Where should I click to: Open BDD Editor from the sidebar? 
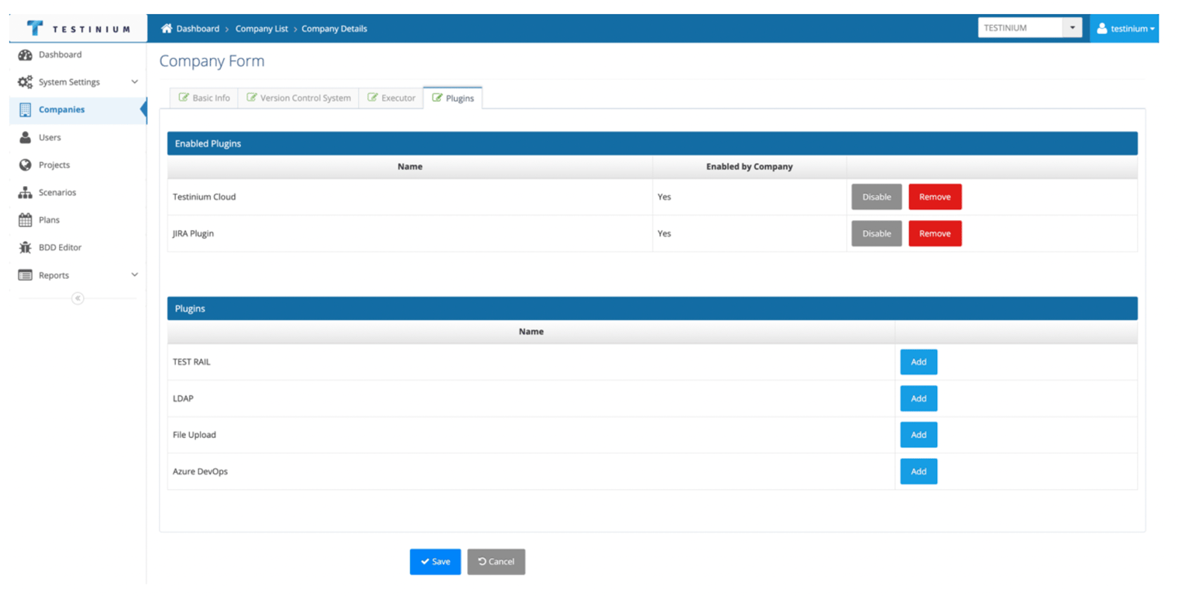point(77,248)
